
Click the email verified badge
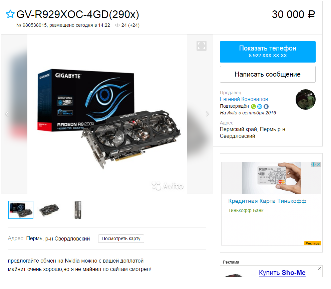(260, 106)
